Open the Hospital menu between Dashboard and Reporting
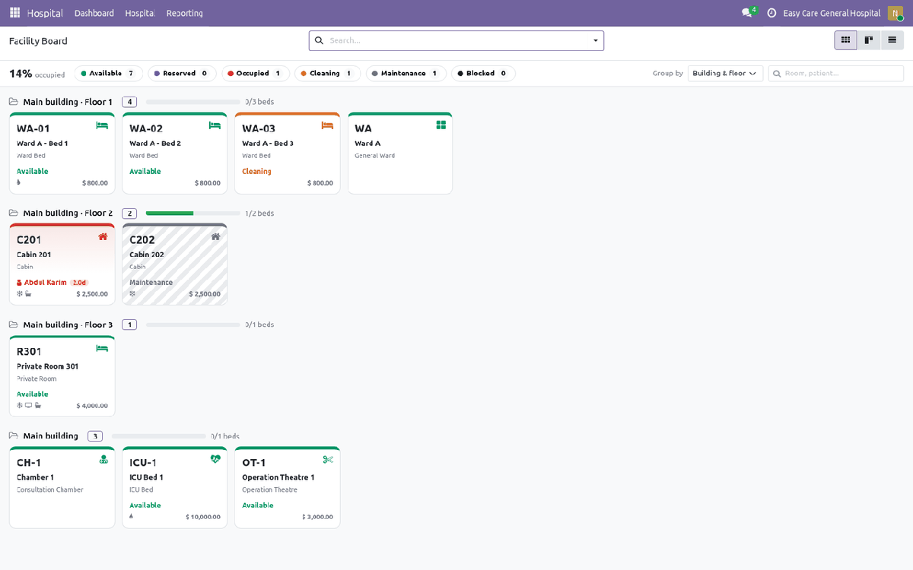This screenshot has width=913, height=570. tap(140, 13)
